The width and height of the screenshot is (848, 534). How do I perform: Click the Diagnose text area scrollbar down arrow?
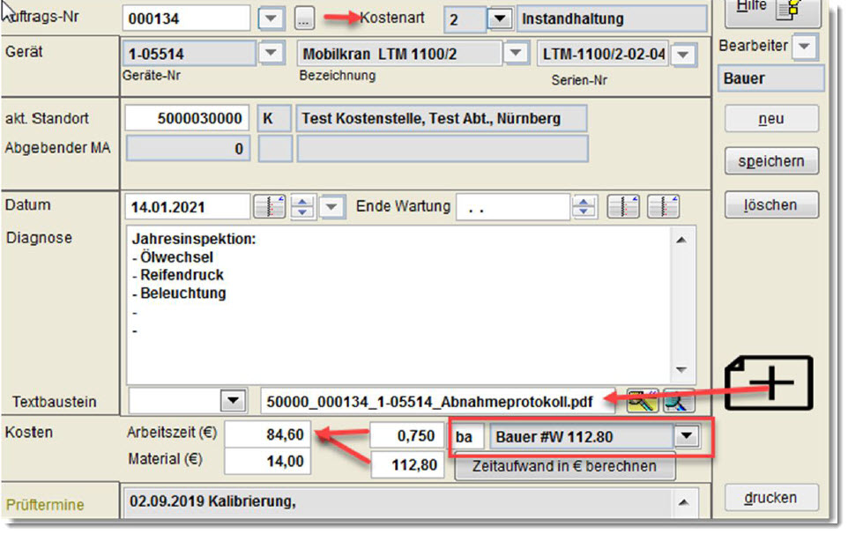click(x=680, y=370)
